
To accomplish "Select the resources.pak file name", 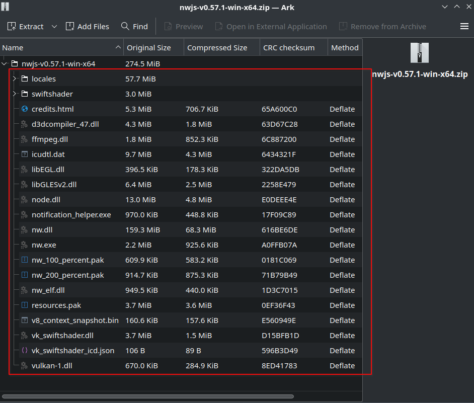I will (x=56, y=305).
